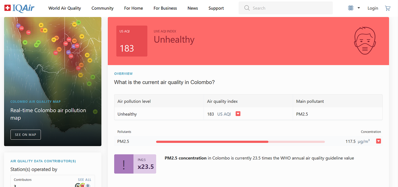Open the World Air Quality menu

pos(65,8)
